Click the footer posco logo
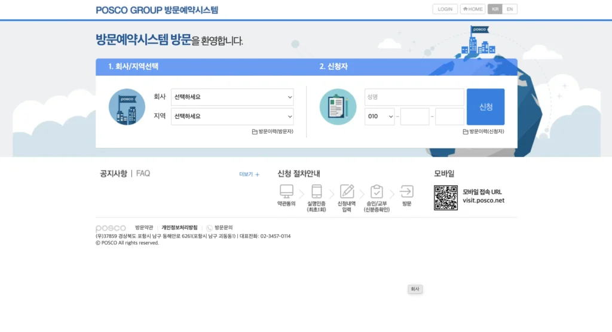This screenshot has width=612, height=332. pos(111,228)
